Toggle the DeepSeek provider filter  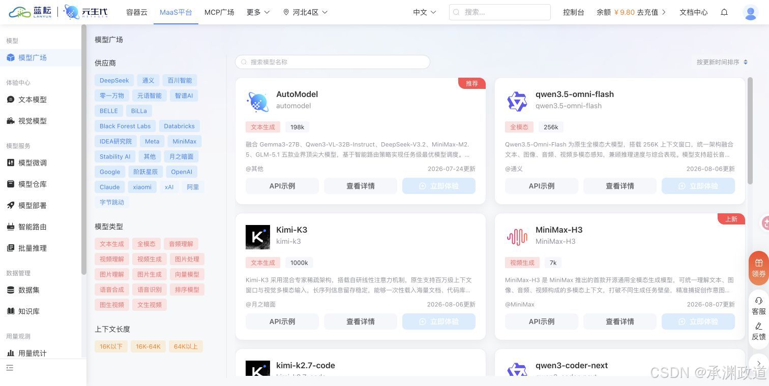click(114, 80)
